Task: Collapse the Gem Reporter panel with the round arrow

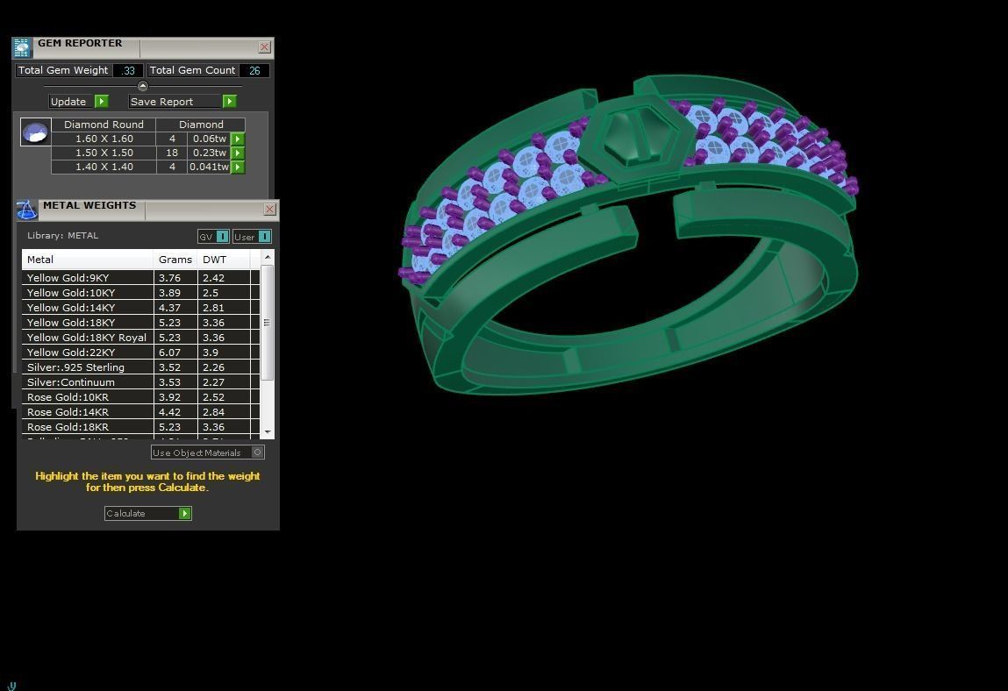Action: [x=143, y=86]
